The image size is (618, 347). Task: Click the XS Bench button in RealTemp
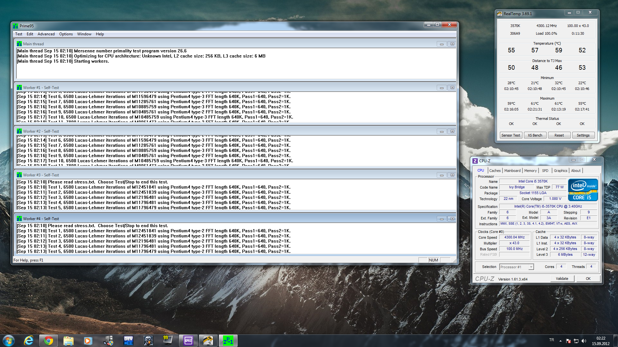pos(535,135)
